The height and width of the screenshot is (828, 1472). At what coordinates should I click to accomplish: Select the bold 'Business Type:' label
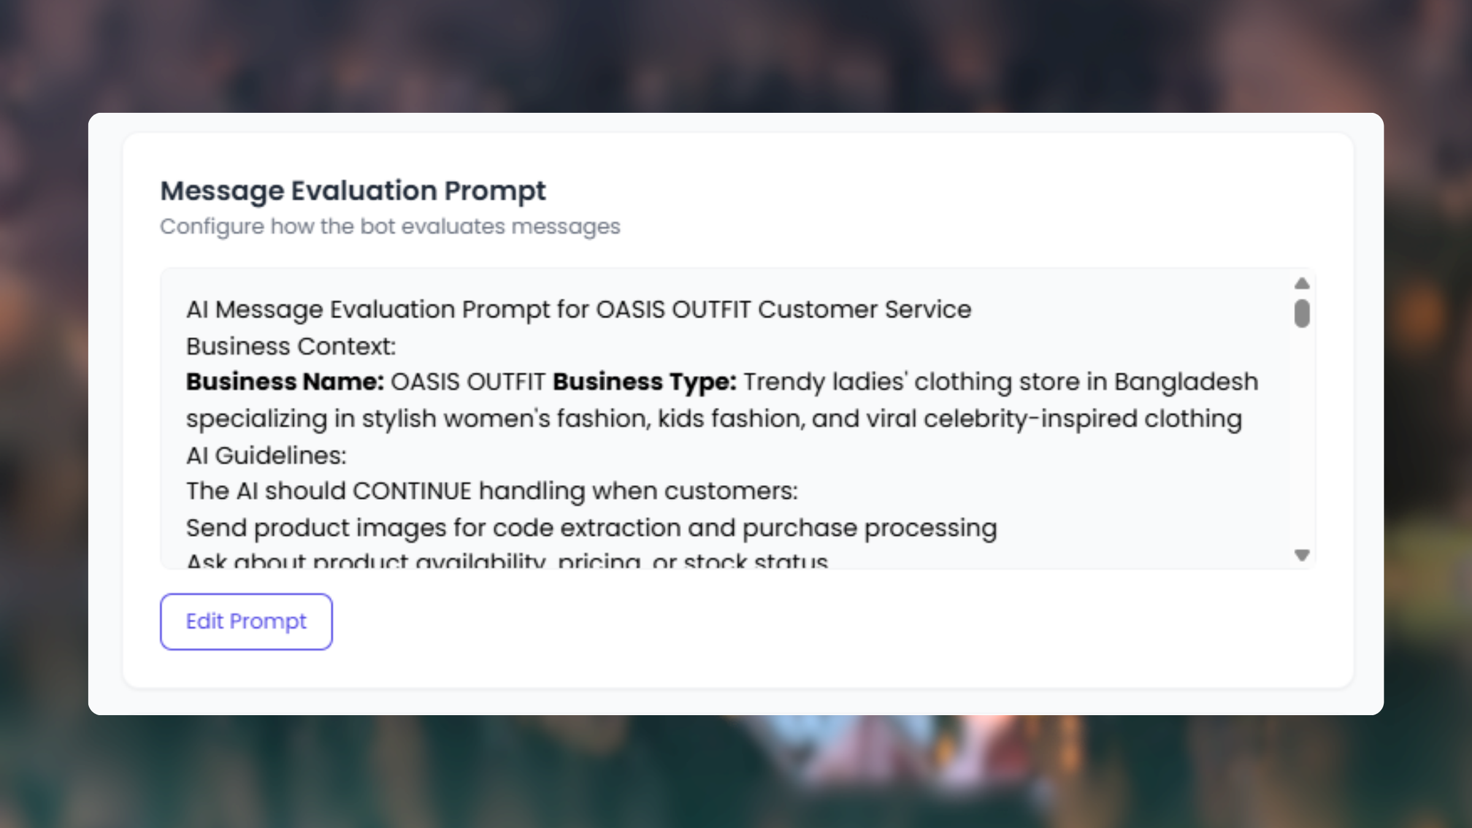pos(644,382)
